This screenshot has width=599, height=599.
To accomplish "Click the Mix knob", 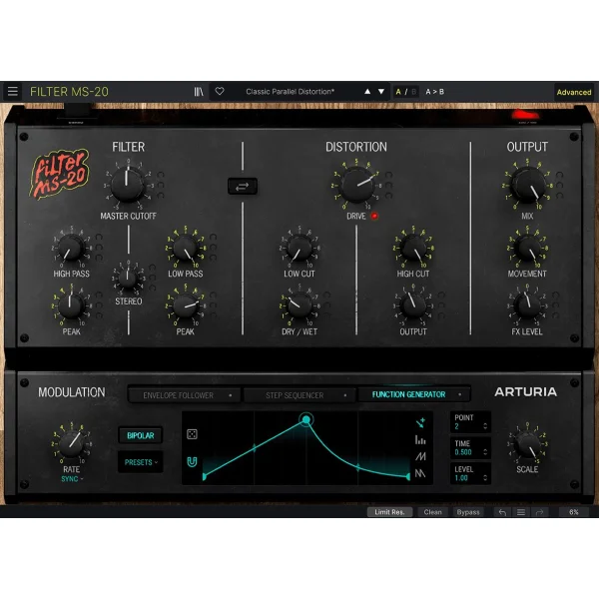I will (x=528, y=185).
